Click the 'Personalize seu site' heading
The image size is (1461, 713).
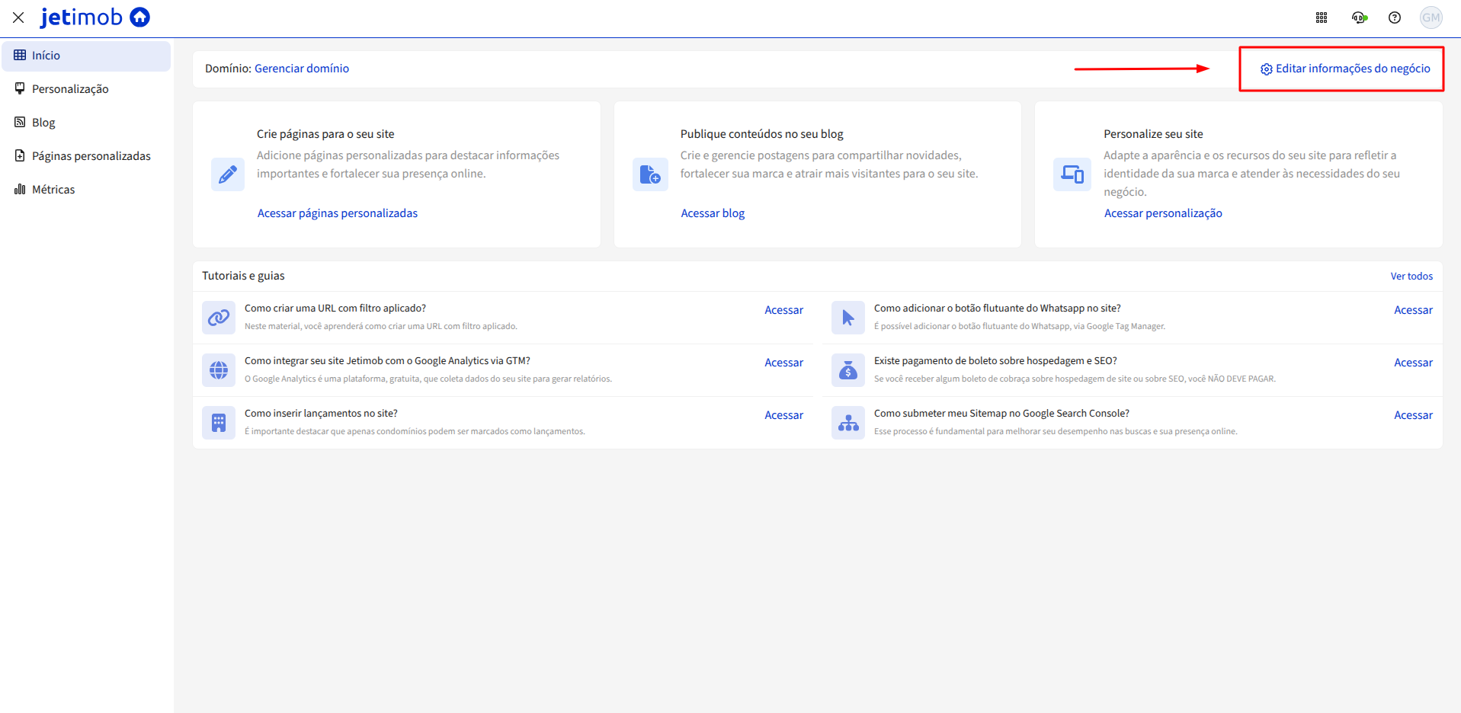tap(1153, 134)
